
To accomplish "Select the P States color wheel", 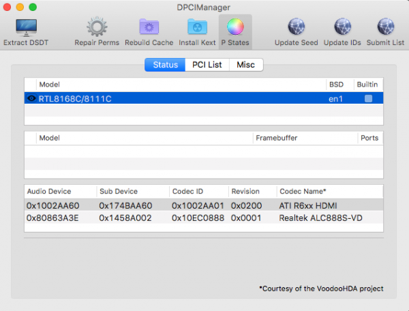I will [x=235, y=27].
